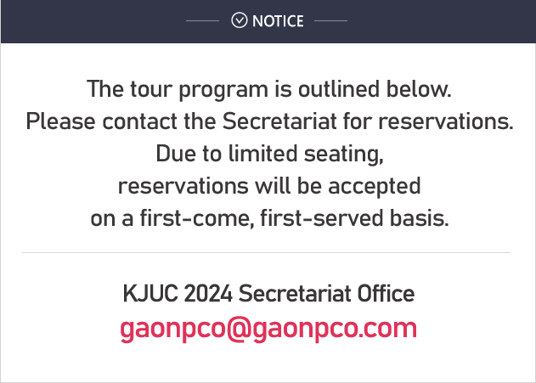Image resolution: width=536 pixels, height=383 pixels.
Task: Open the gaonpco@gaonpco.com email link
Action: [x=268, y=329]
